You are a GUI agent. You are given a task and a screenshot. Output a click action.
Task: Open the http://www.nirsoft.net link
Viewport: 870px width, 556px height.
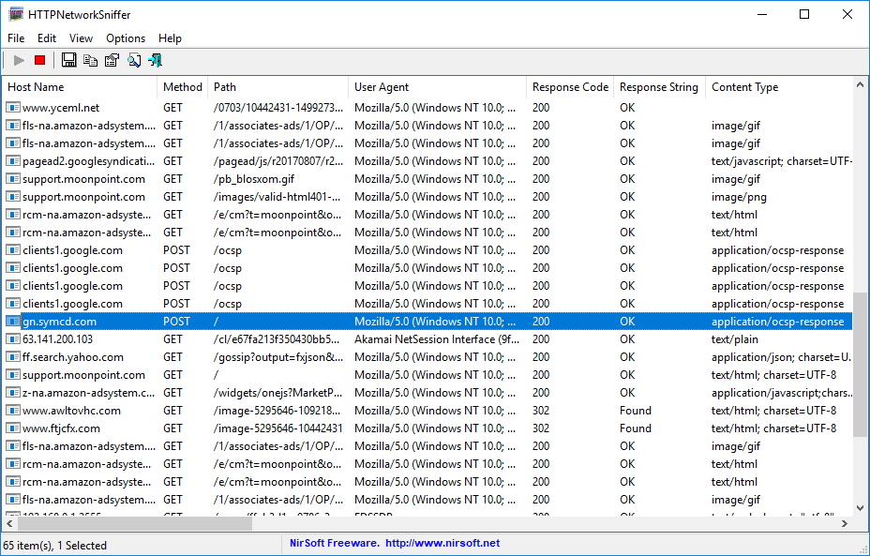[x=442, y=543]
